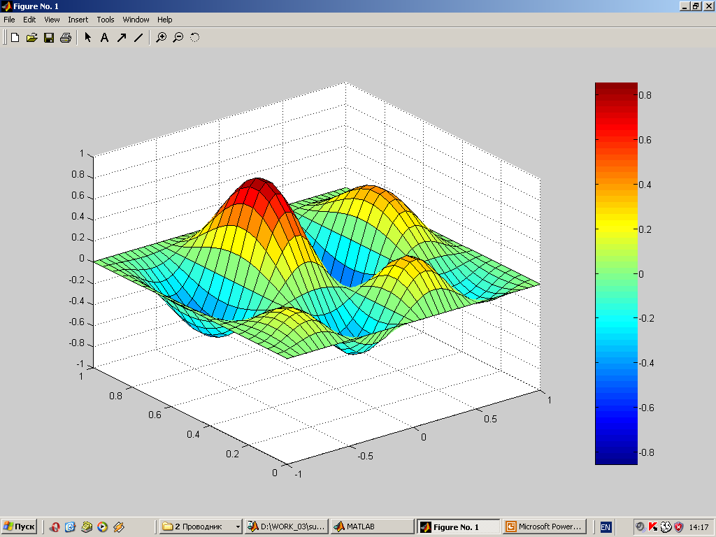This screenshot has width=716, height=537.
Task: Click the EN language indicator
Action: 606,527
